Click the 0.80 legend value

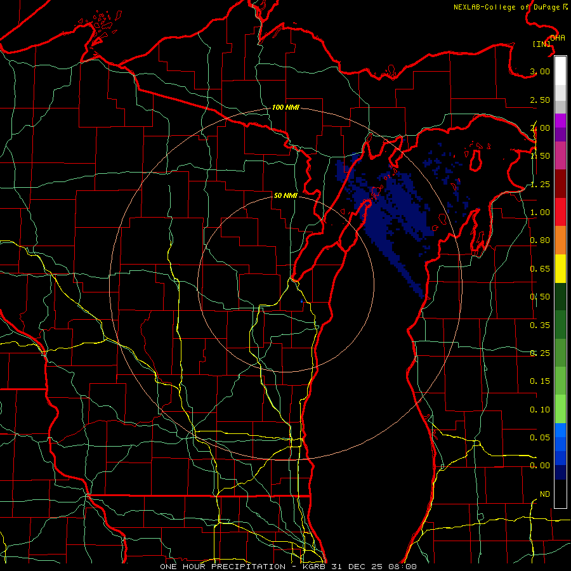pyautogui.click(x=540, y=240)
